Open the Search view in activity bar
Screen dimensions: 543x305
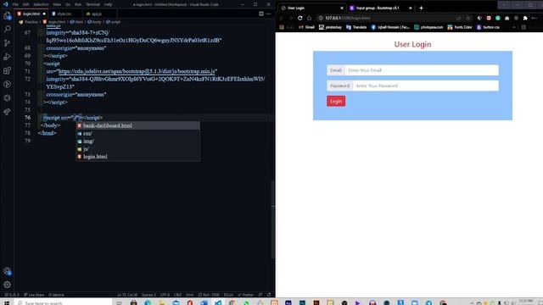[7, 29]
